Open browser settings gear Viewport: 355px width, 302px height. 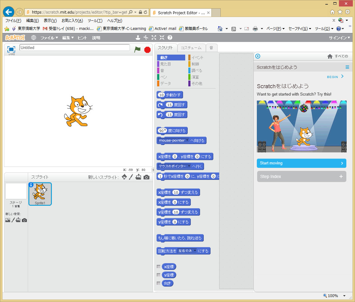coord(348,12)
